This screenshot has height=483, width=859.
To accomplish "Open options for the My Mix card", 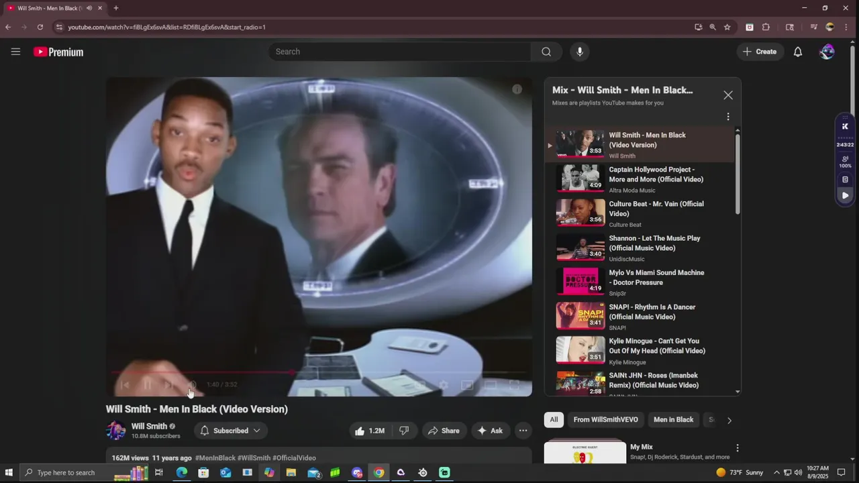I will point(738,448).
